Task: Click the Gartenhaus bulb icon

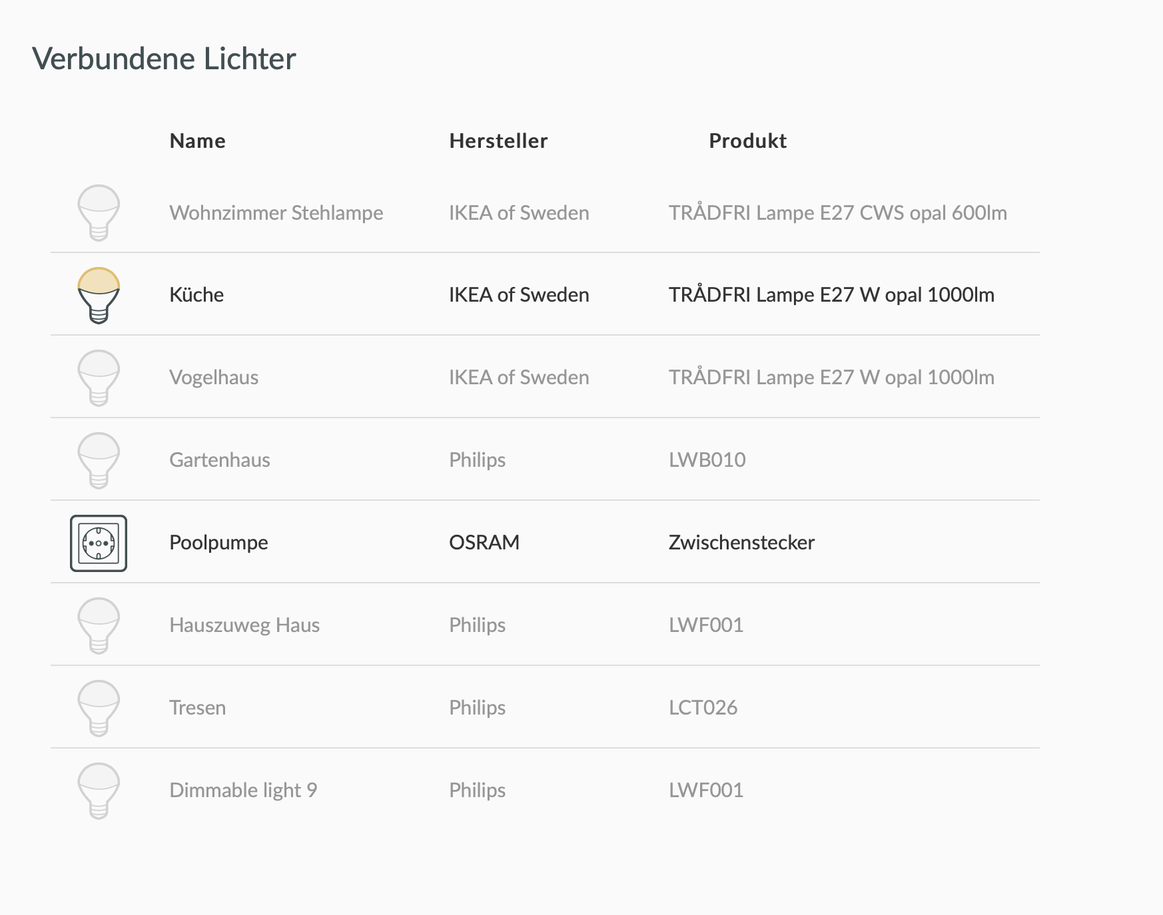Action: click(x=99, y=461)
